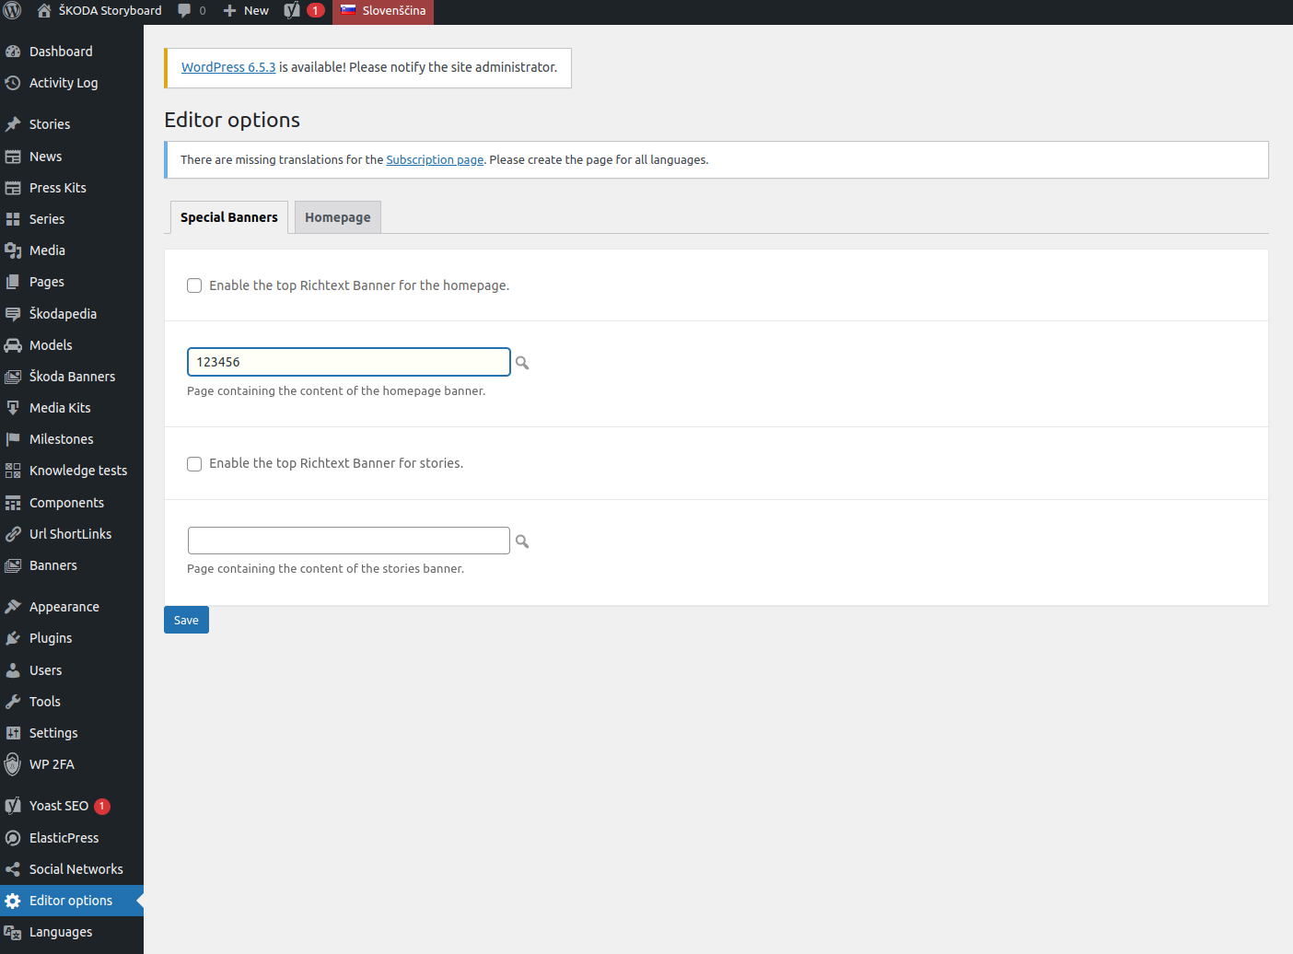
Task: Focus the homepage banner page field containing 123456
Action: (x=349, y=362)
